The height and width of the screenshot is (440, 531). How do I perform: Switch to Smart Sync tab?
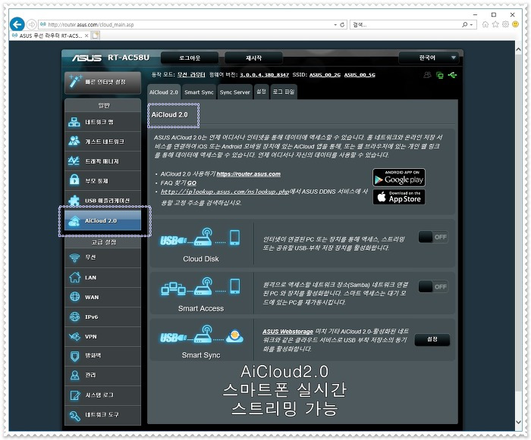click(199, 92)
